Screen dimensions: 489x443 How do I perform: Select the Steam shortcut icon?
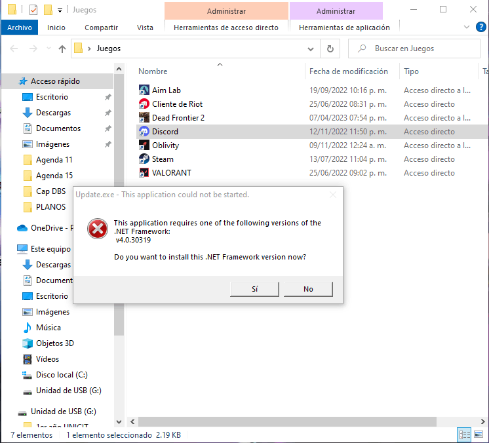[x=144, y=159]
